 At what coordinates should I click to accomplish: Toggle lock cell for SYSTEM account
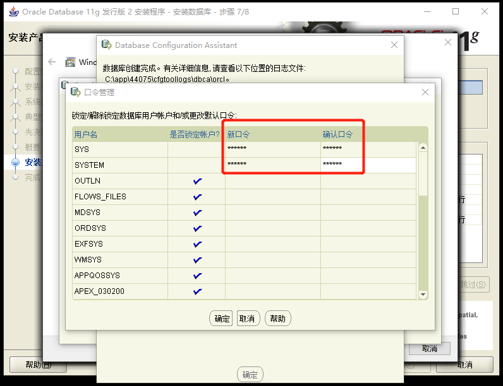coord(197,165)
